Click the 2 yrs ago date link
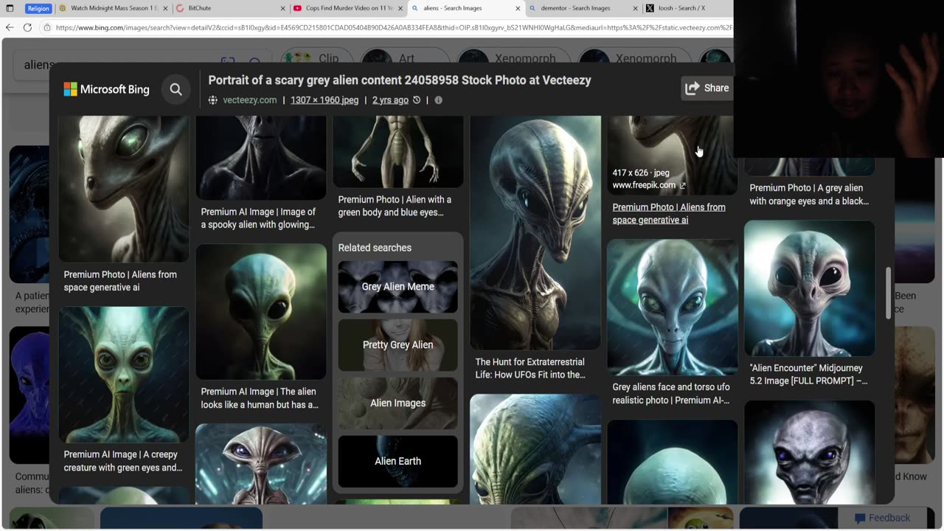Screen dimensions: 944x531 (390, 100)
